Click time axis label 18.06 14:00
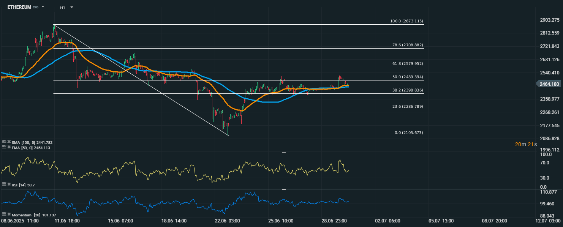The image size is (563, 227). (x=174, y=221)
